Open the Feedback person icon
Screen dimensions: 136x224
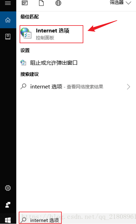(8, 205)
